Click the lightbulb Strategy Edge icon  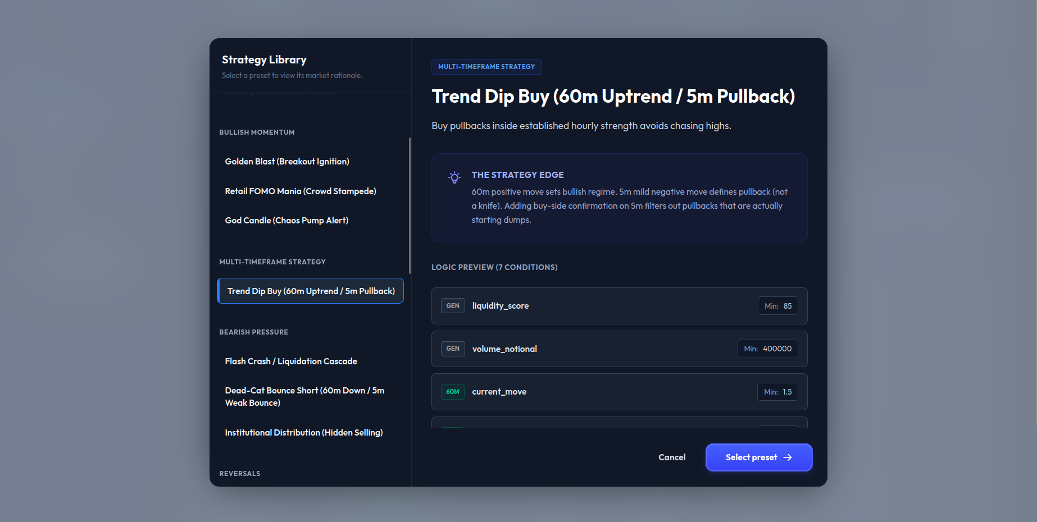pyautogui.click(x=454, y=177)
